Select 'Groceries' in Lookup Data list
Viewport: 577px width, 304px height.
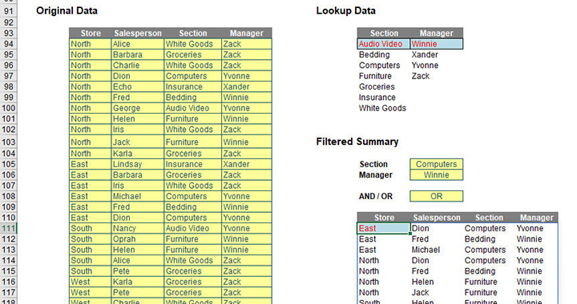377,86
